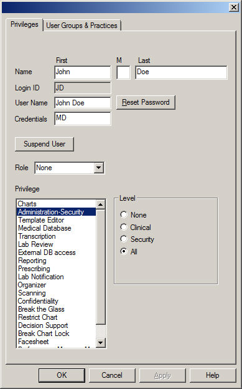Select Reporting in the privilege list
The height and width of the screenshot is (389, 242).
coord(56,261)
